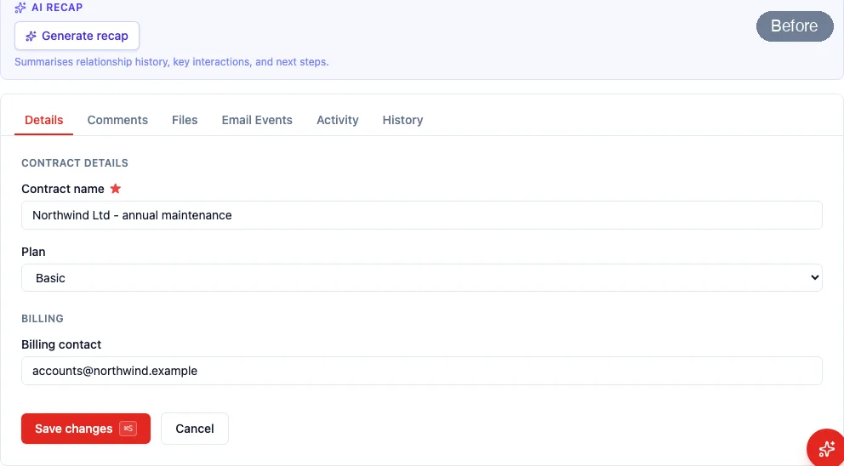Click the red required star beside Contract name
This screenshot has height=466, width=844.
point(116,188)
